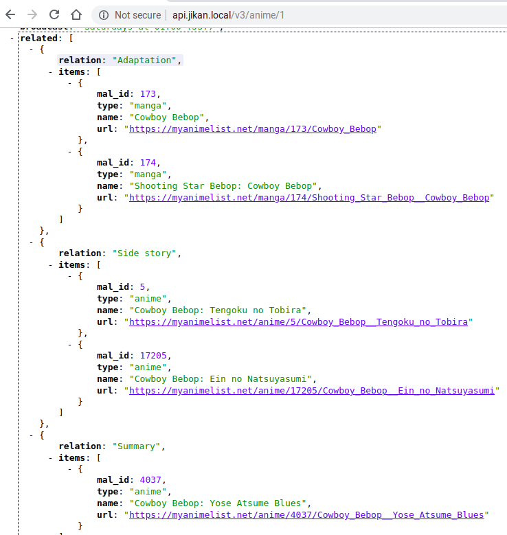Screen dimensions: 507x535
Task: Collapse the Adaptation relation object
Action: (32, 49)
